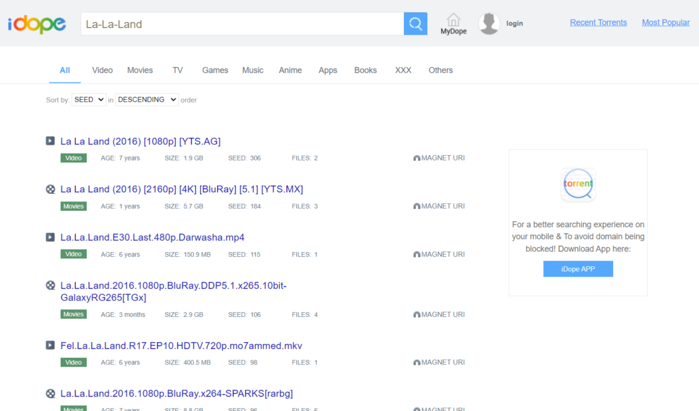Click the 'SEED: 306' value
699x411 pixels.
tap(244, 158)
